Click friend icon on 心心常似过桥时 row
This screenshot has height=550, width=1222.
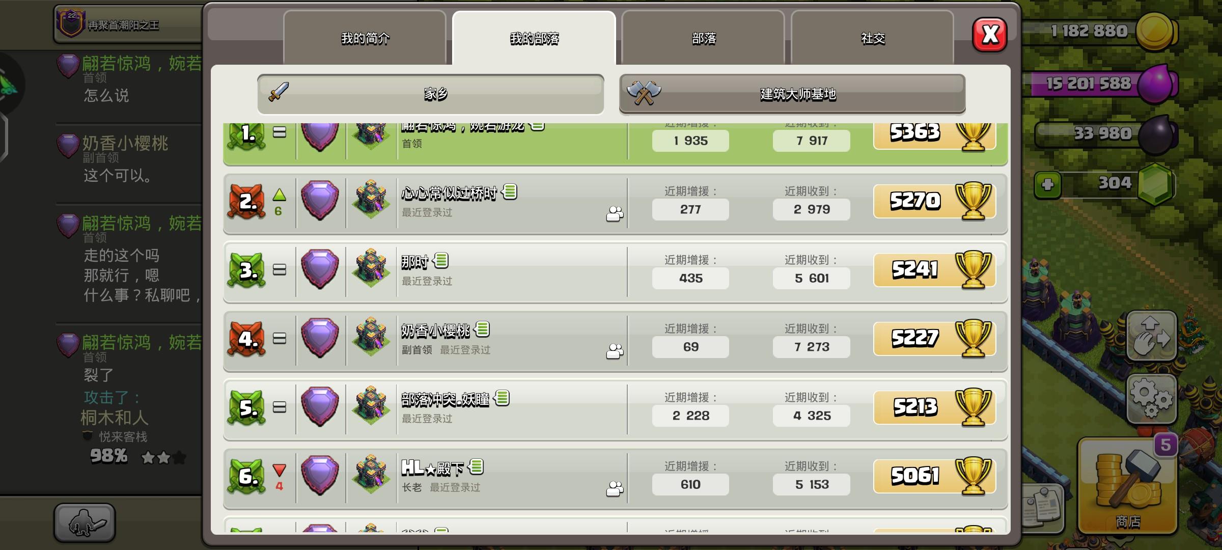point(615,214)
